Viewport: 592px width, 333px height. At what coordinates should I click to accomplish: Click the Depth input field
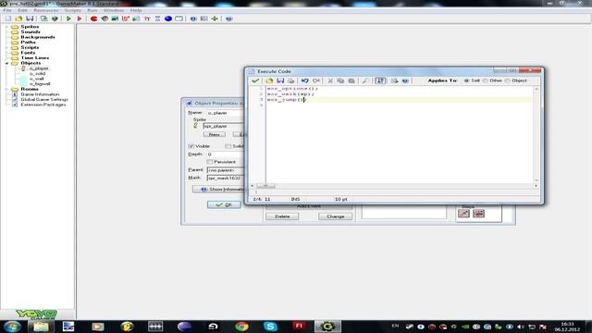[x=226, y=154]
